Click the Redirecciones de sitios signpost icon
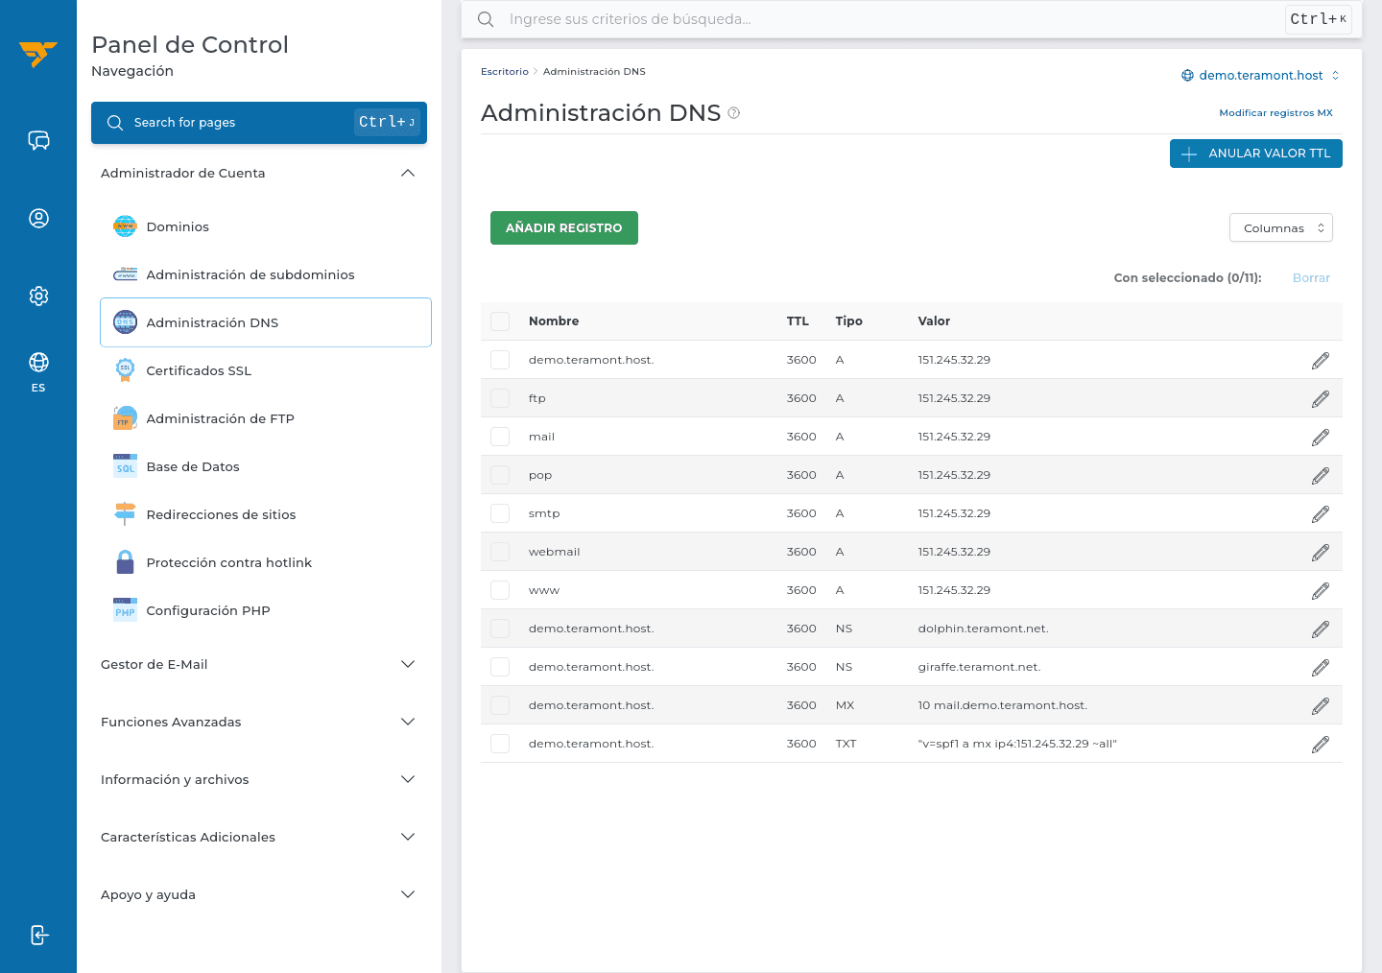 125,514
